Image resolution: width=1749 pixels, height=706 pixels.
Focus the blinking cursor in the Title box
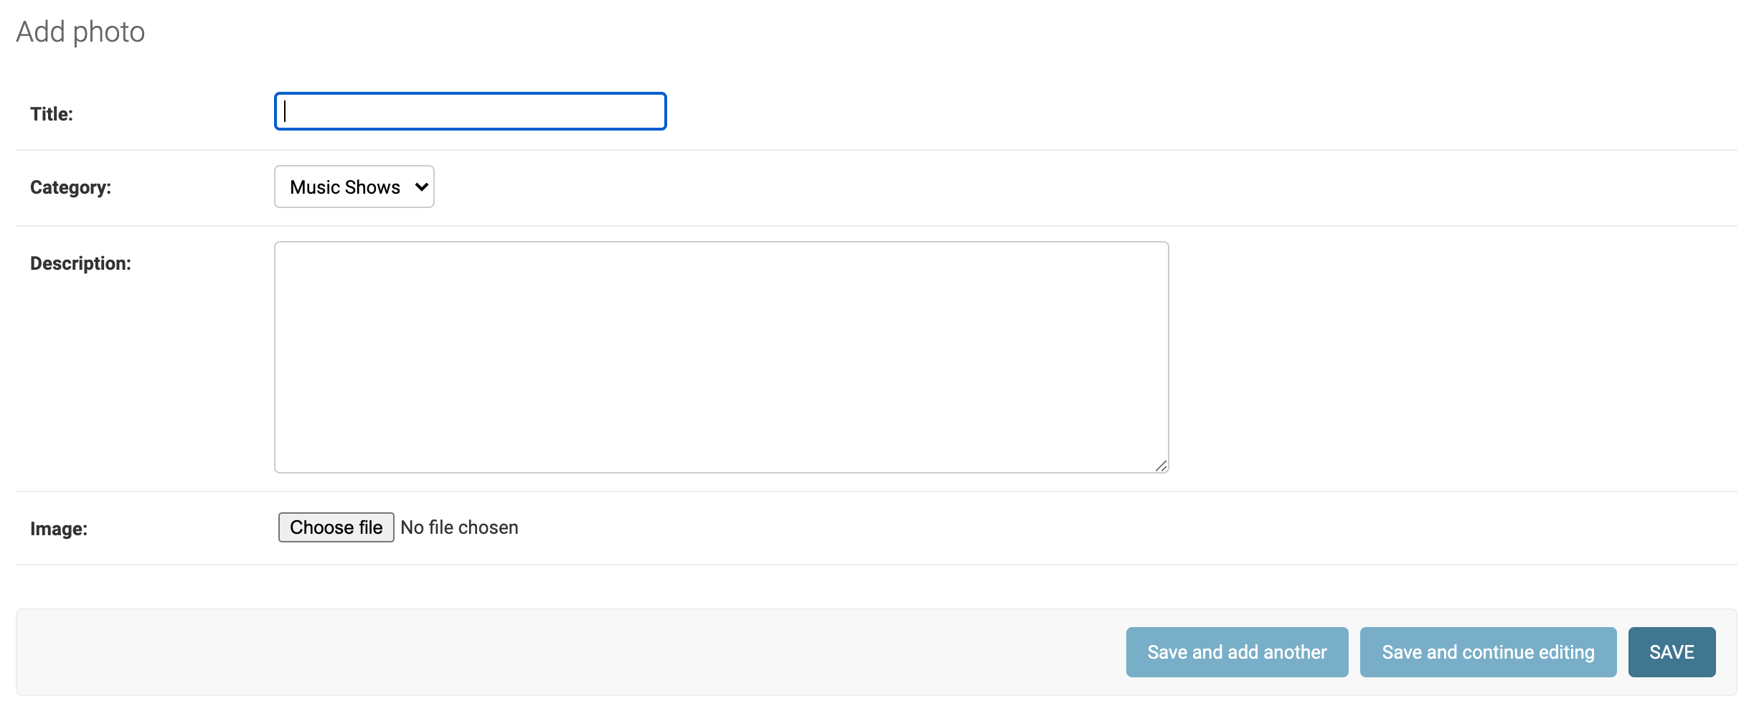coord(286,111)
